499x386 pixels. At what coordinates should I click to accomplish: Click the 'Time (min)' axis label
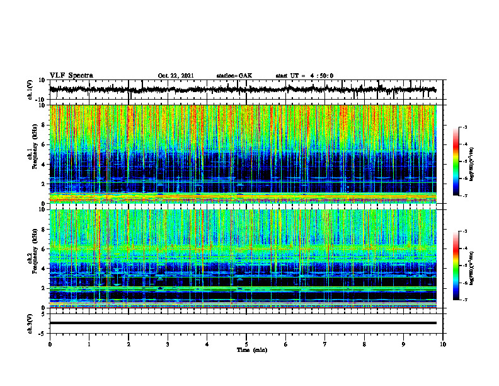[252, 350]
